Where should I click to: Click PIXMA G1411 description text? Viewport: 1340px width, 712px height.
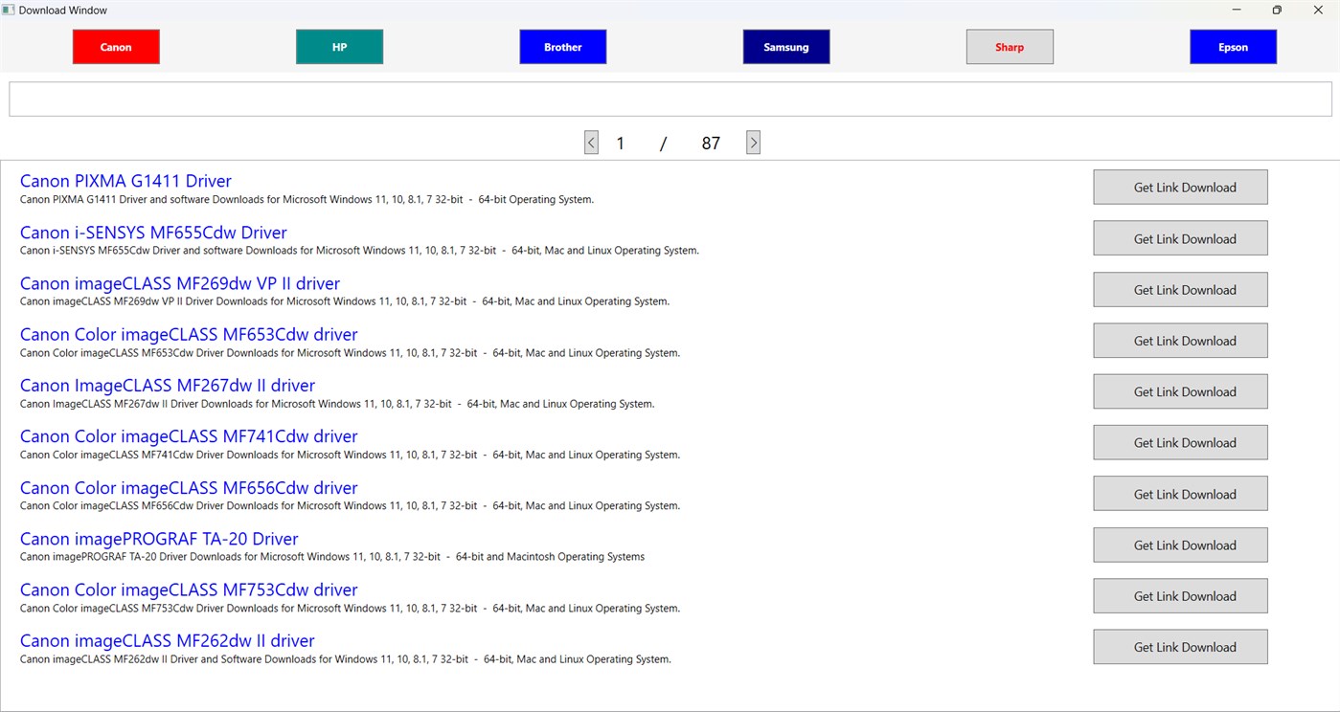[x=307, y=200]
